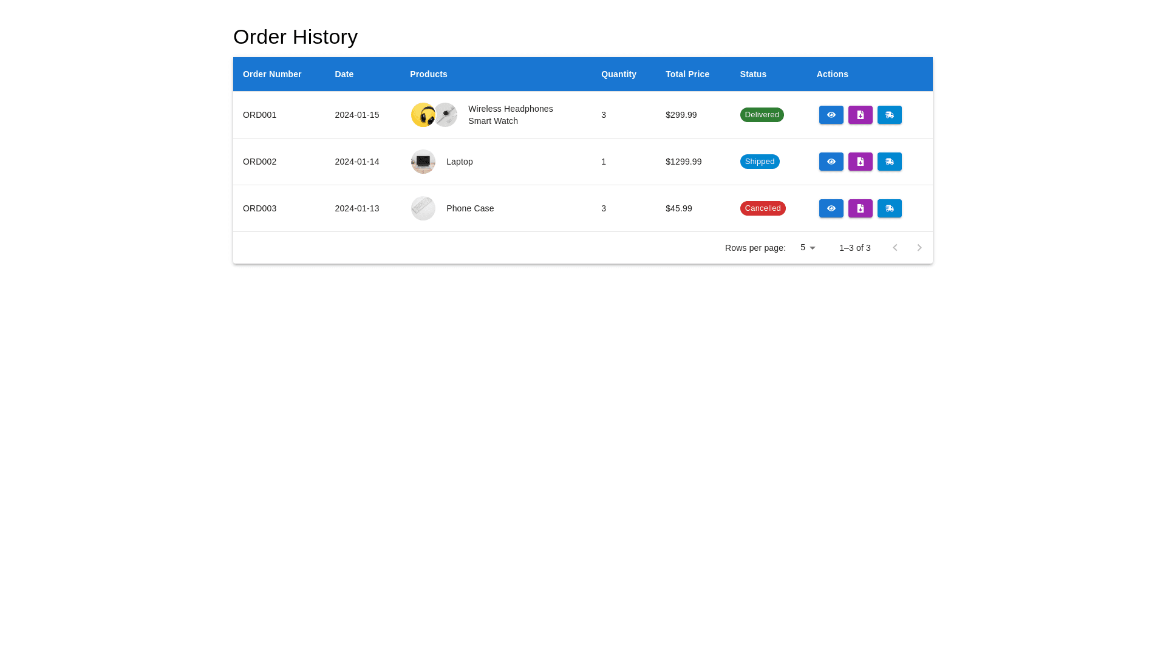The image size is (1166, 656).
Task: Click the Total Price column header
Action: 687,74
